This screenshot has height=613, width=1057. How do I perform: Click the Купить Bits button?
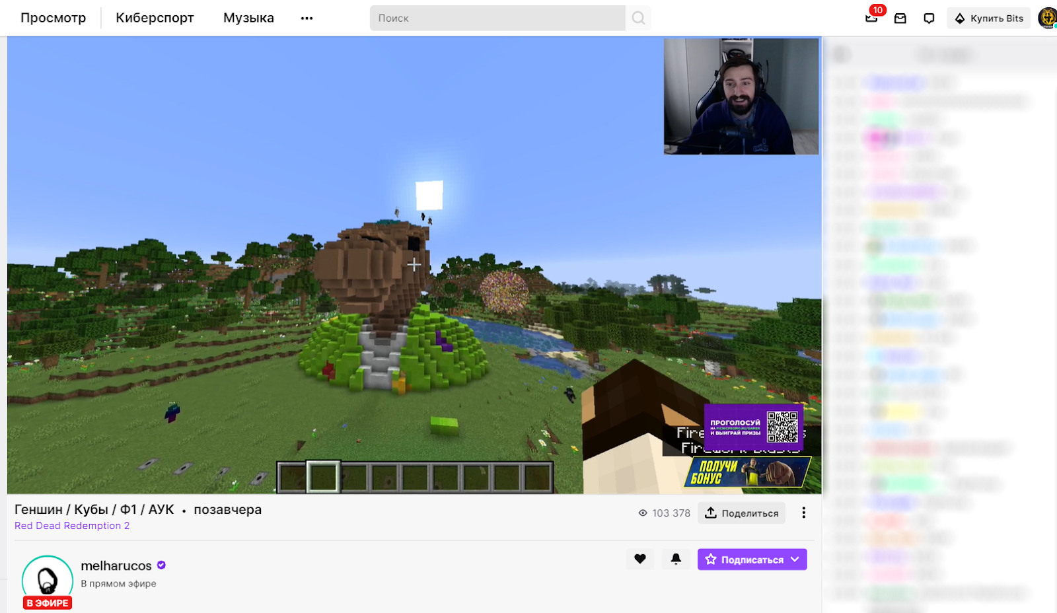[988, 18]
